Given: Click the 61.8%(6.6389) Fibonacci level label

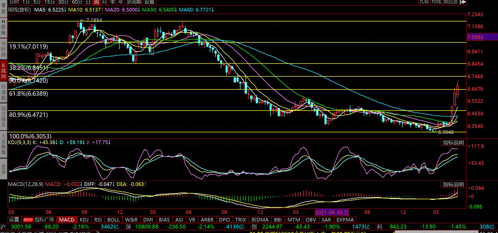Looking at the screenshot, I should (29, 93).
